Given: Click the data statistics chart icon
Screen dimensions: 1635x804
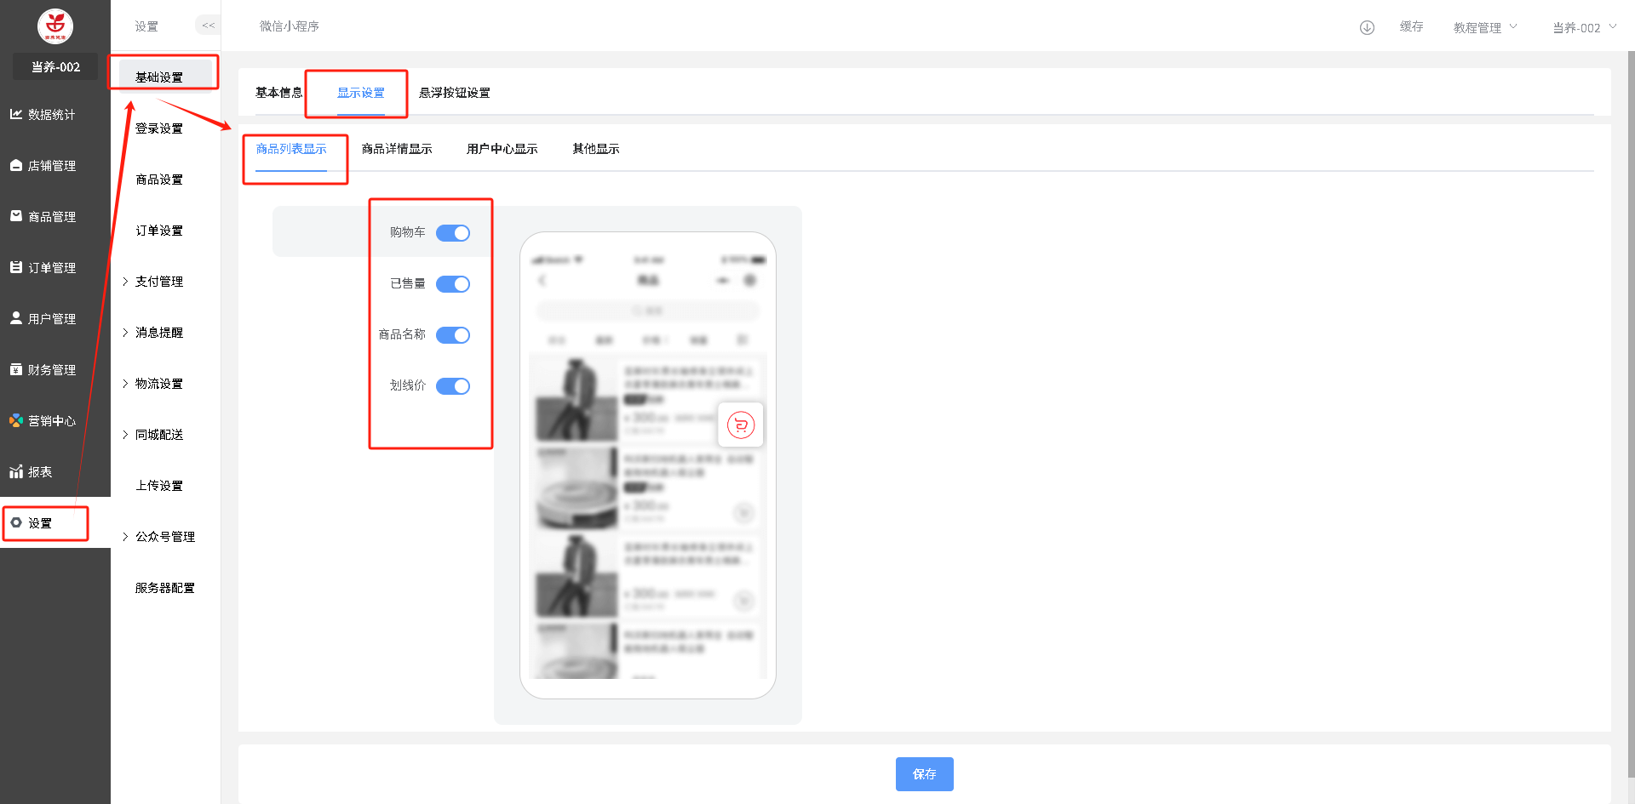Looking at the screenshot, I should click(x=16, y=114).
